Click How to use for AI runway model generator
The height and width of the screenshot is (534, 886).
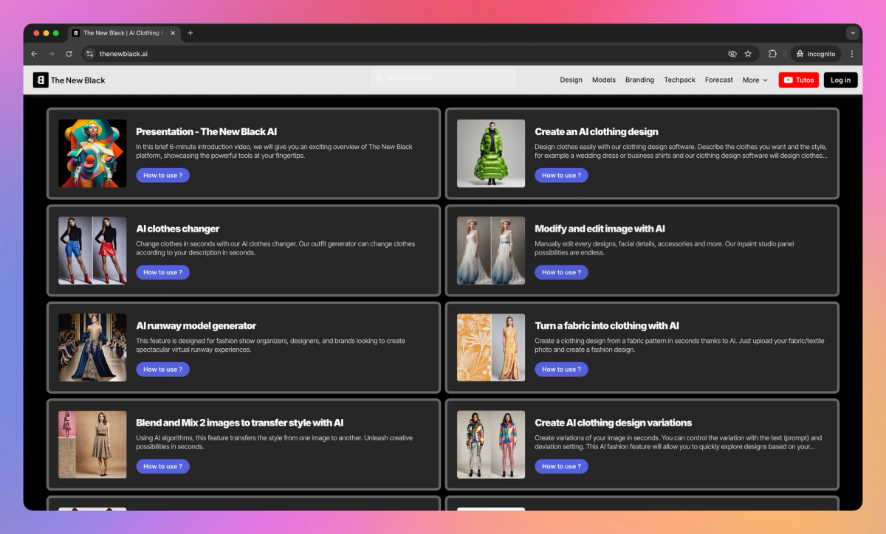[x=162, y=370]
